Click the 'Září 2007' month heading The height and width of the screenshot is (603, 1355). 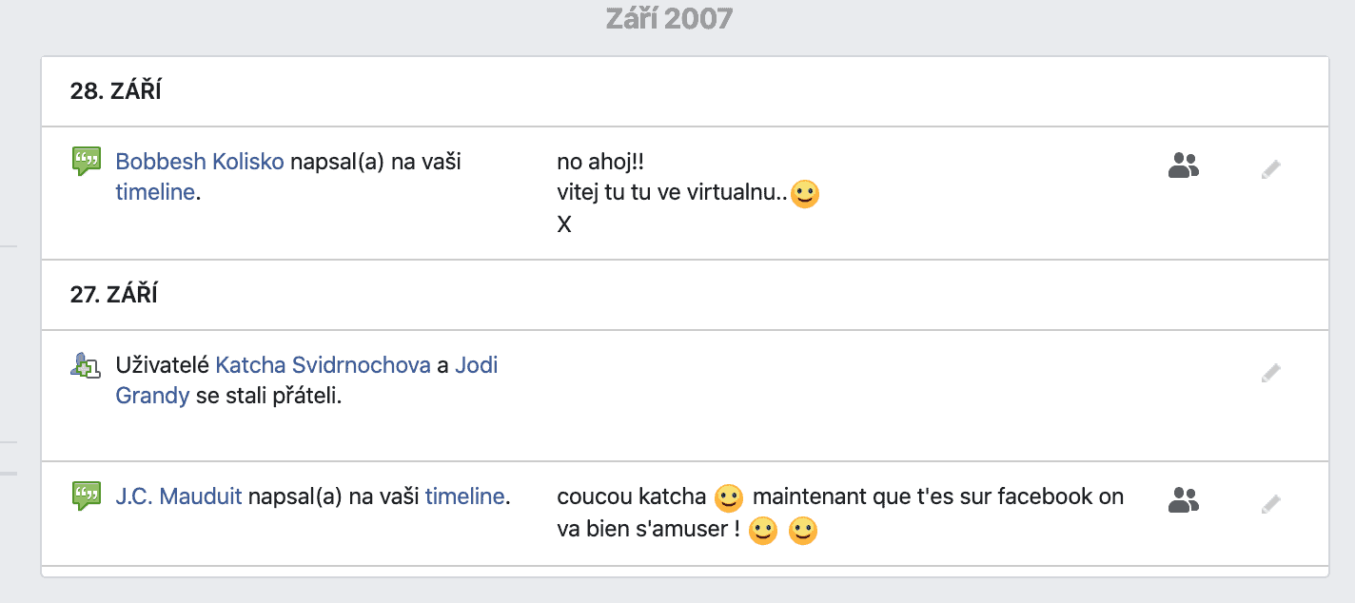coord(670,18)
